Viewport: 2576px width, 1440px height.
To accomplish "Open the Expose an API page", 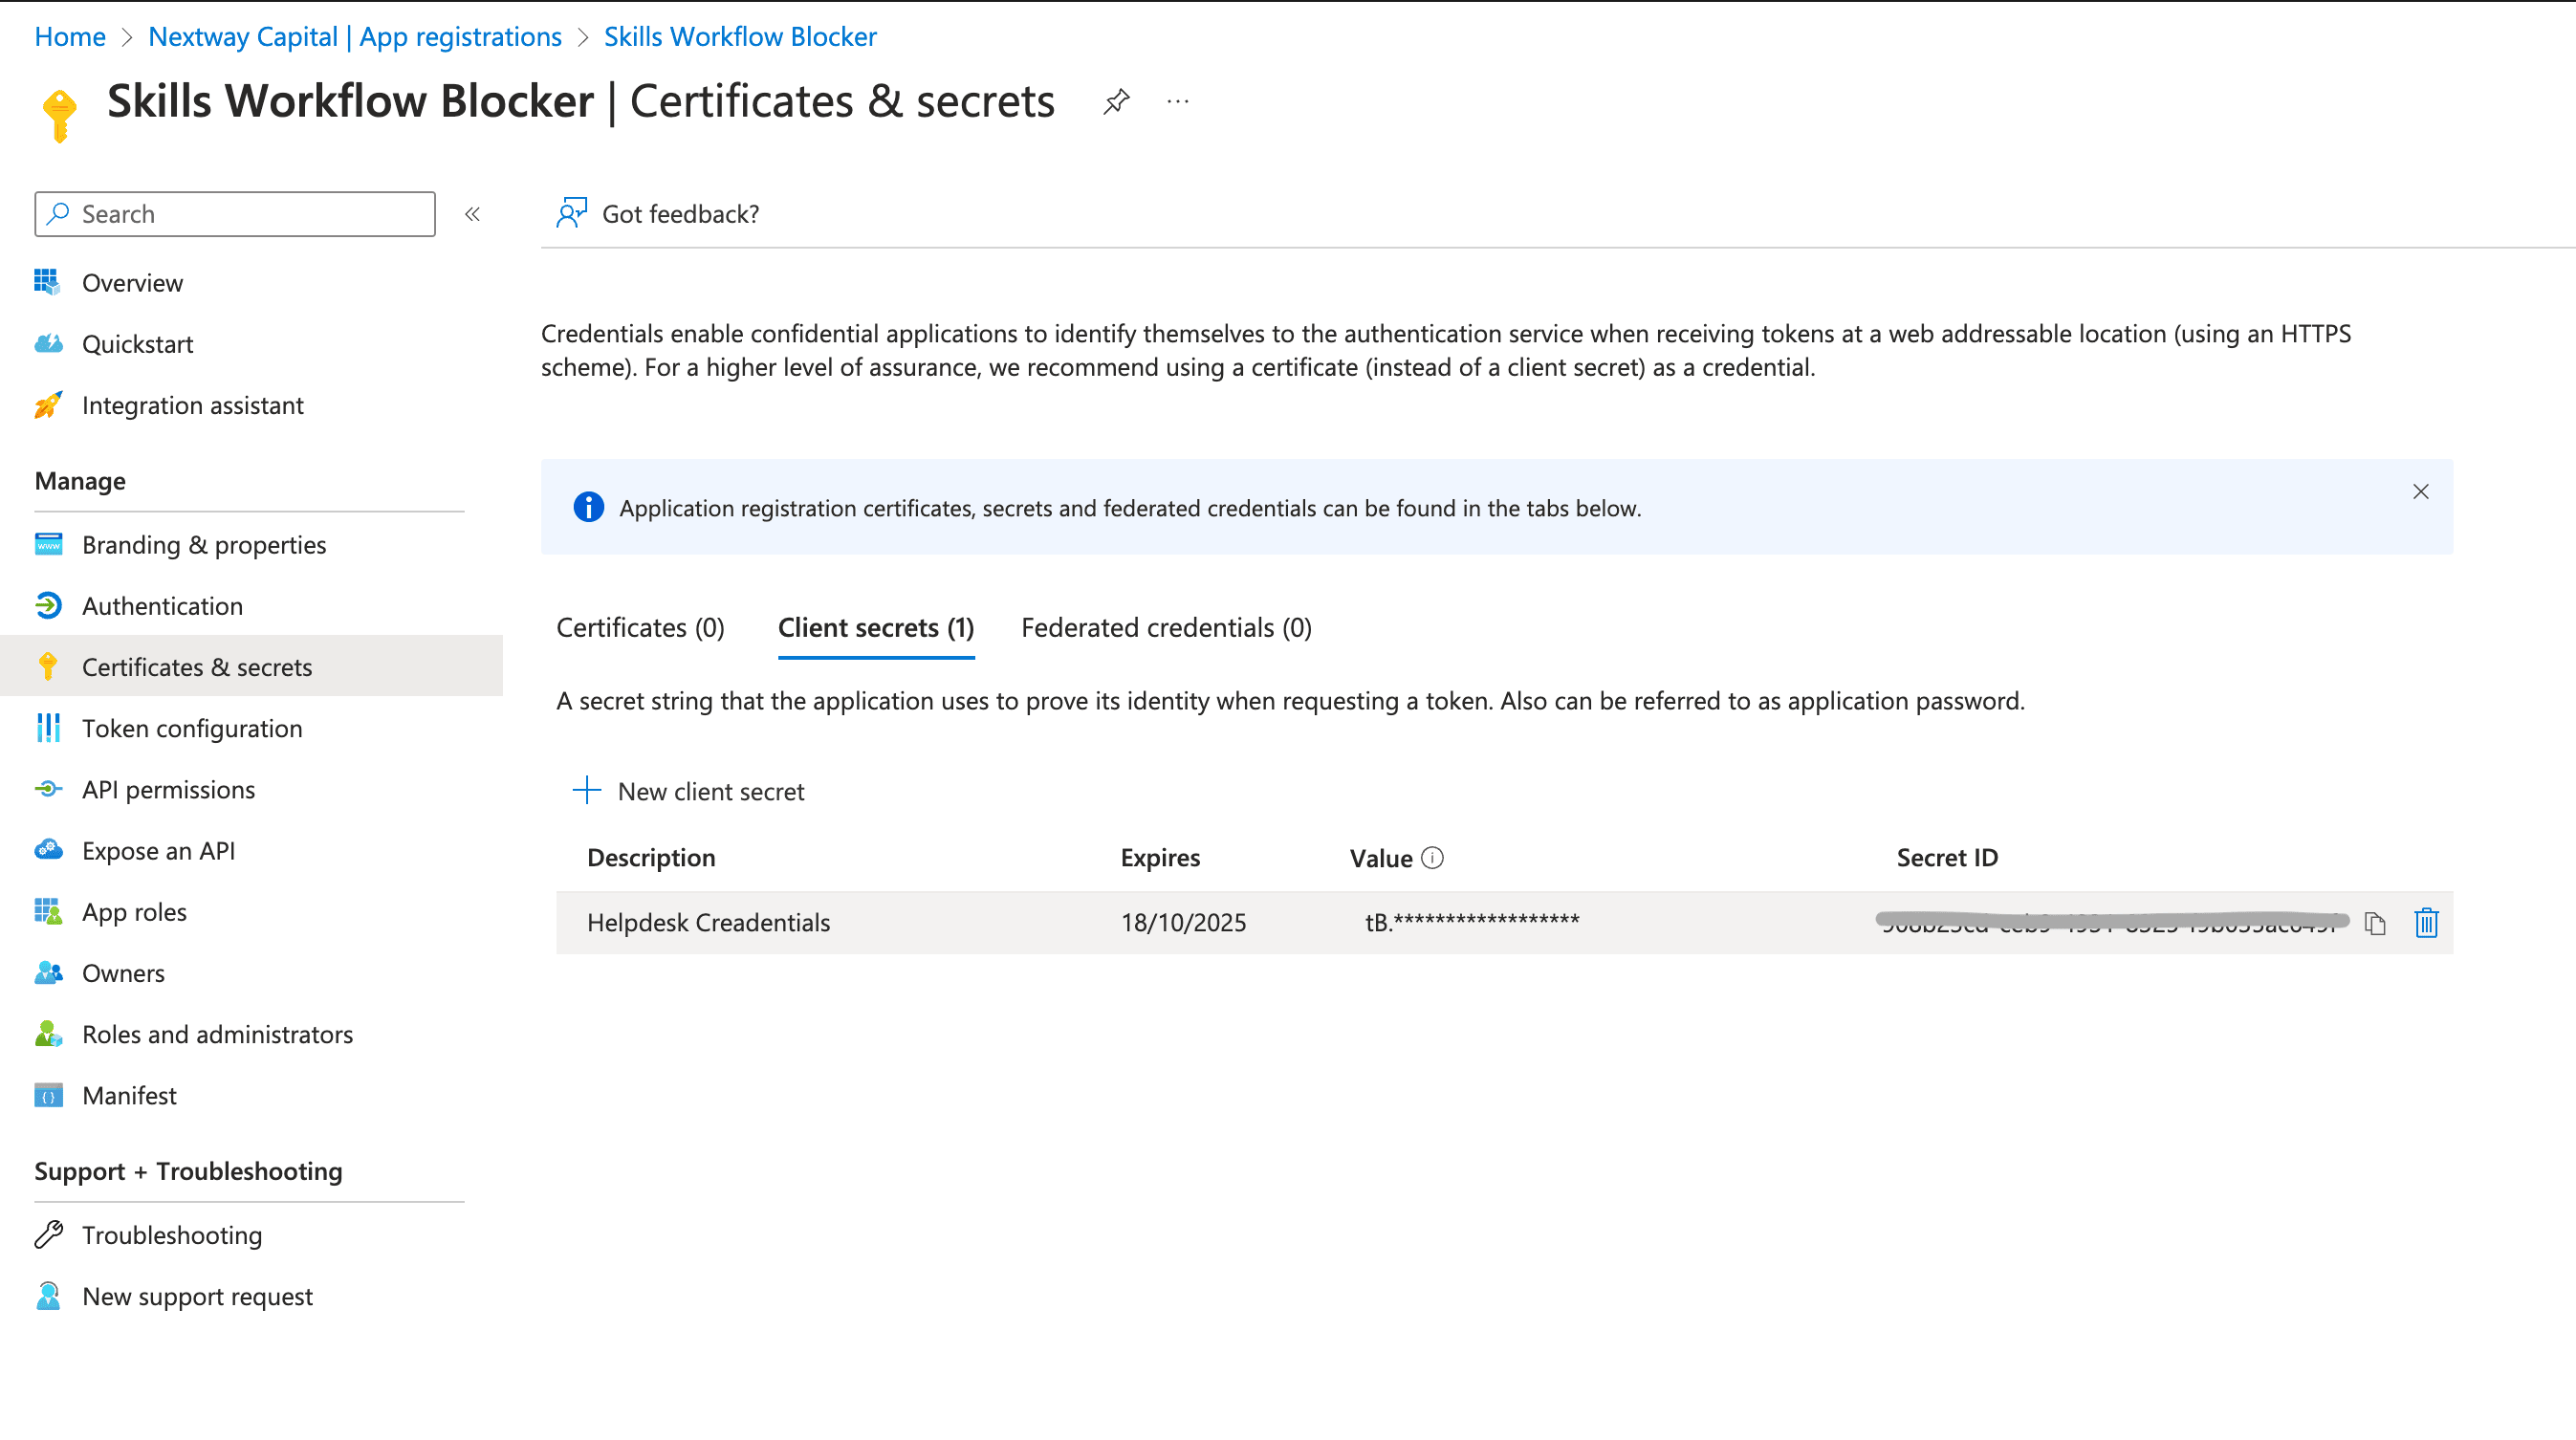I will [x=158, y=851].
